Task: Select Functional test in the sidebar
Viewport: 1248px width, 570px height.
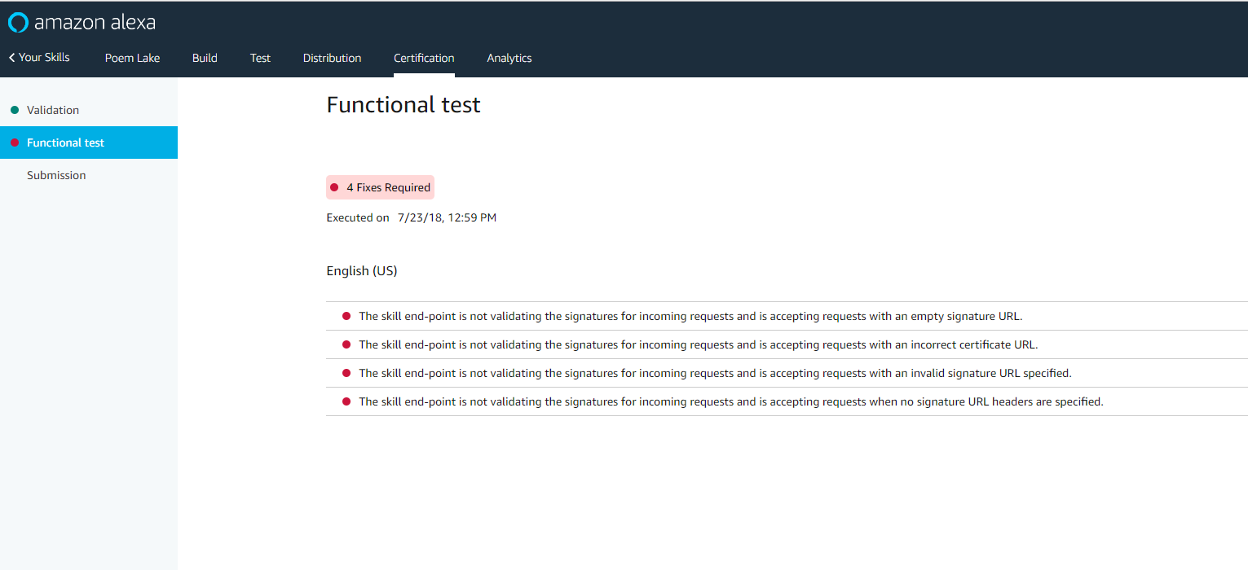Action: (x=89, y=142)
